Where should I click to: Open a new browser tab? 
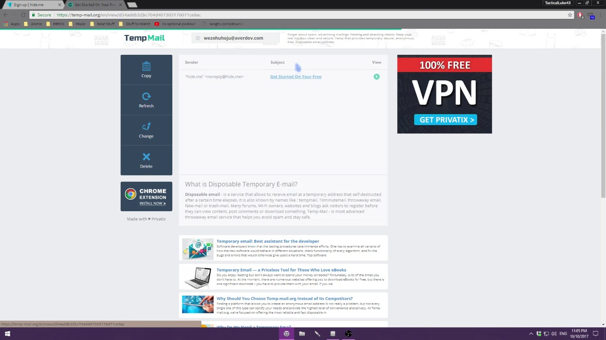click(x=133, y=5)
